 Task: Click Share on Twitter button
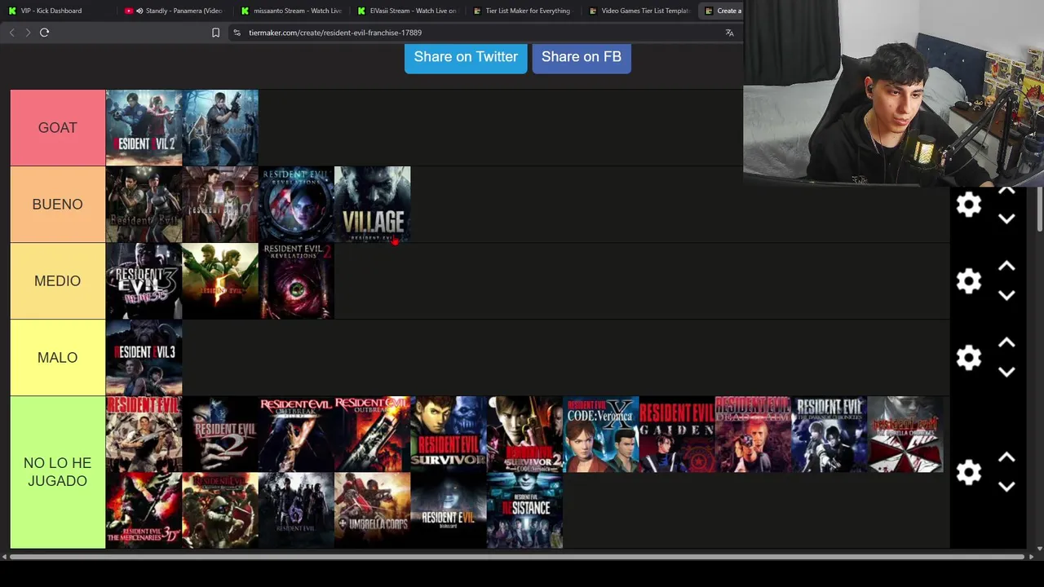[466, 57]
